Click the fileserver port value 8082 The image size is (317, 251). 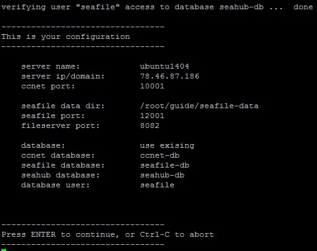pos(150,125)
